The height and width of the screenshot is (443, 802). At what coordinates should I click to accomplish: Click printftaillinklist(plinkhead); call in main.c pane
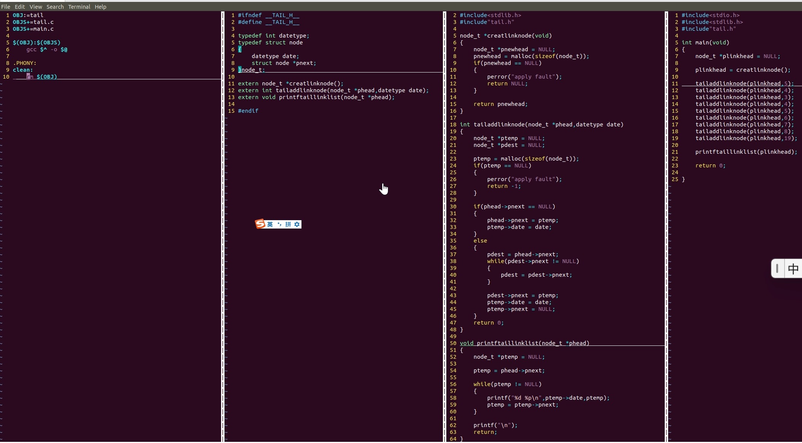point(746,152)
